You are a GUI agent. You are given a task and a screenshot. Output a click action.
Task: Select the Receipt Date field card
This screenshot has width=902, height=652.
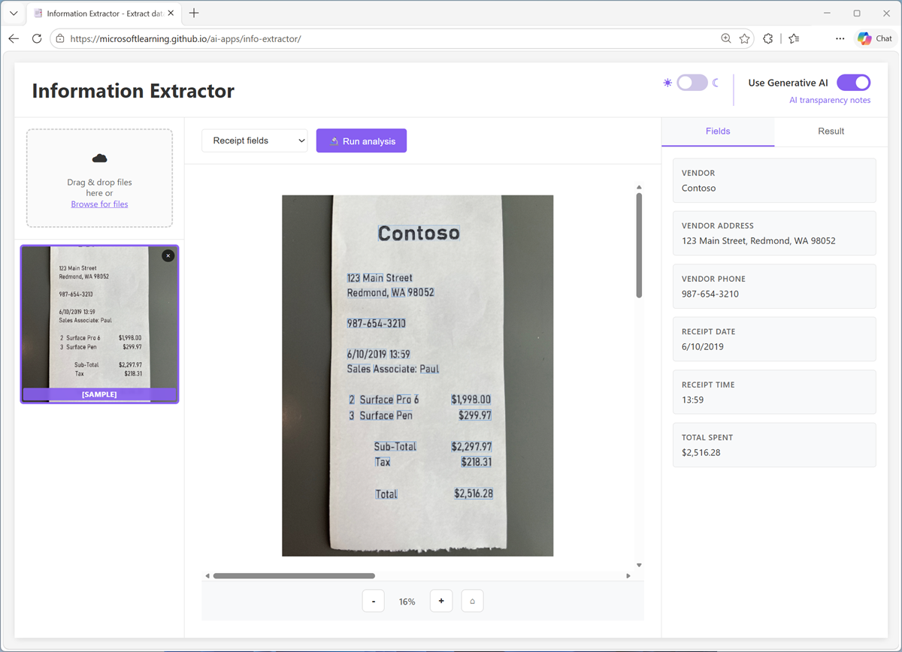774,339
